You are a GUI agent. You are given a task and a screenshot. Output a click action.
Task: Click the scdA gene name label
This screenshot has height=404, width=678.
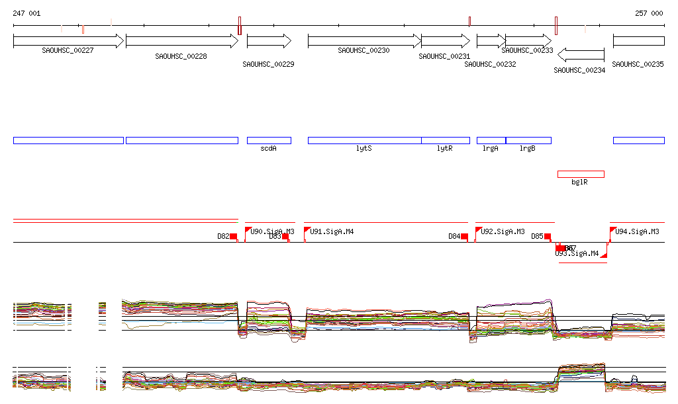[x=269, y=149]
